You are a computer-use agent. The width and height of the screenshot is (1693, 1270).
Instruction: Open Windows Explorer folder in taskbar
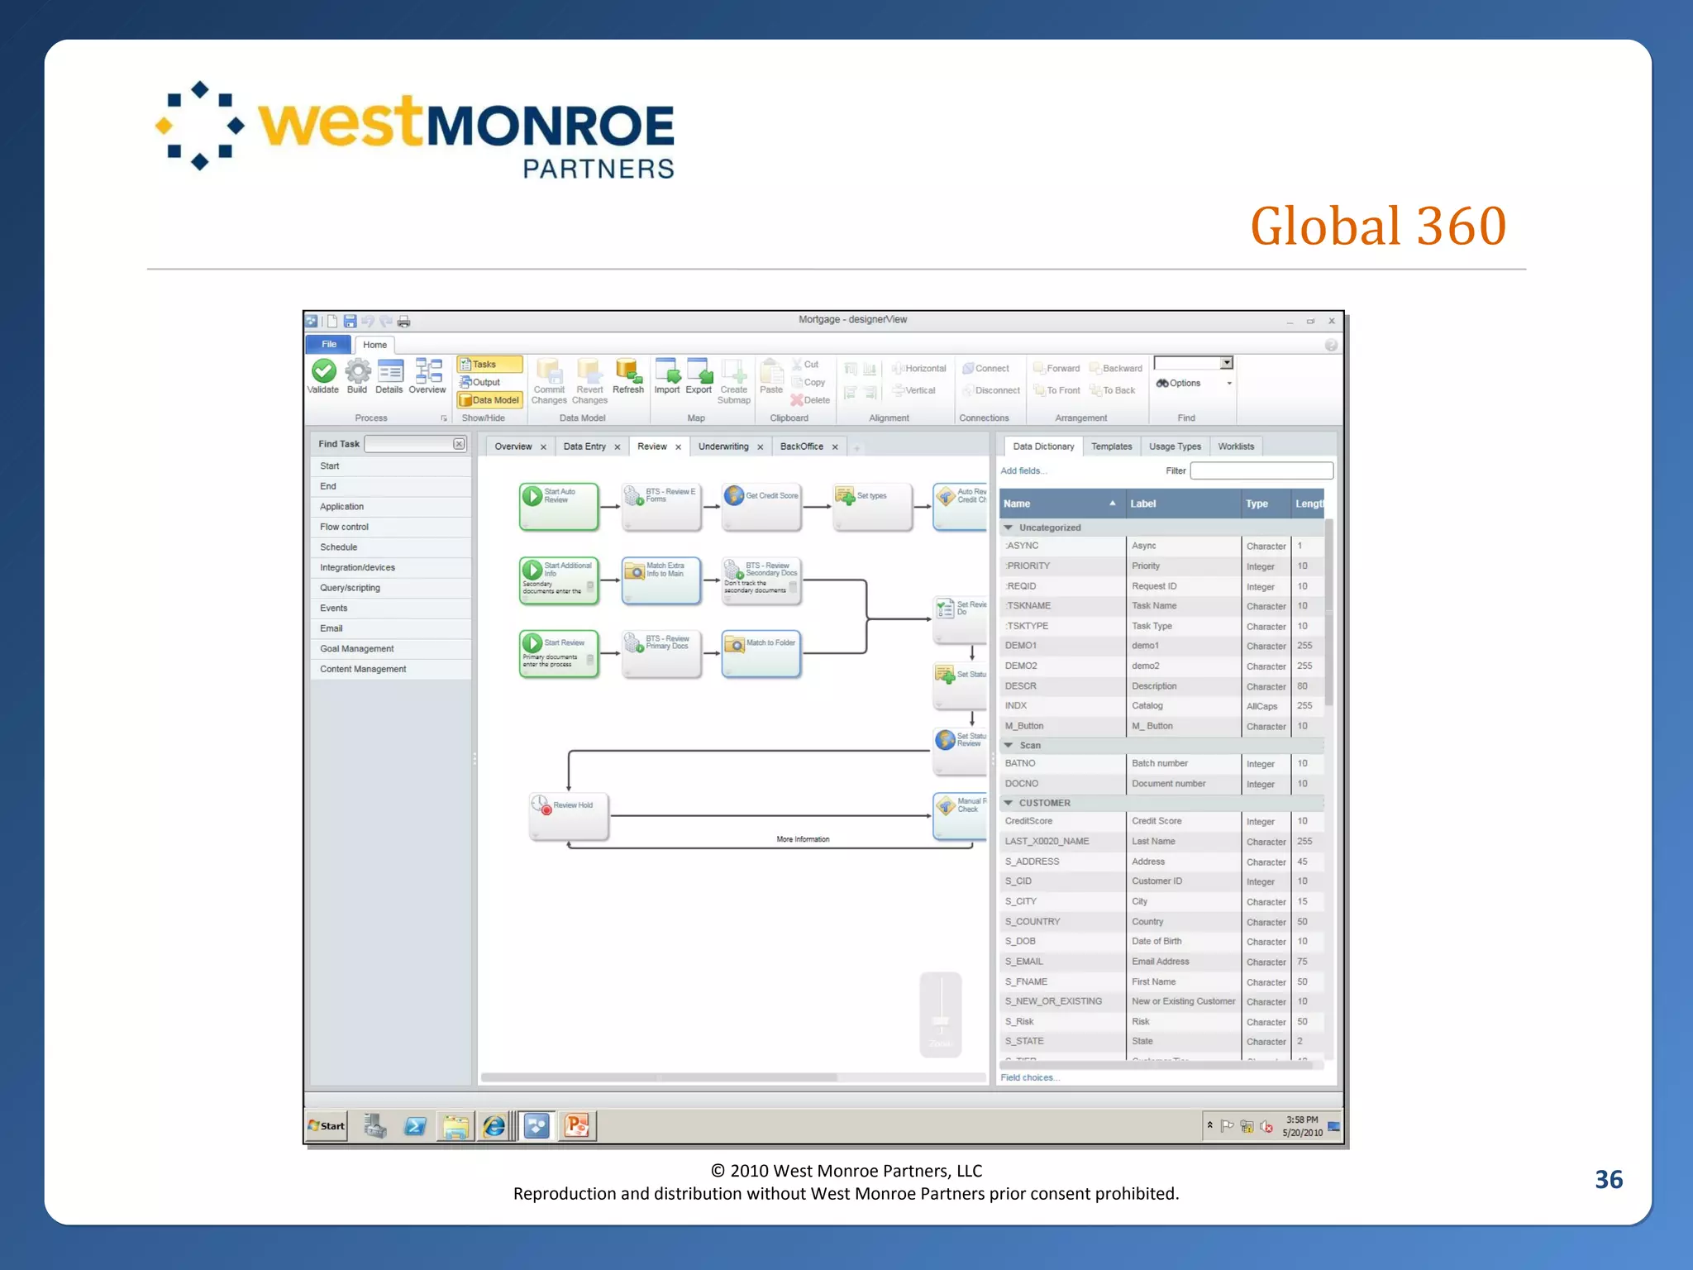[455, 1126]
